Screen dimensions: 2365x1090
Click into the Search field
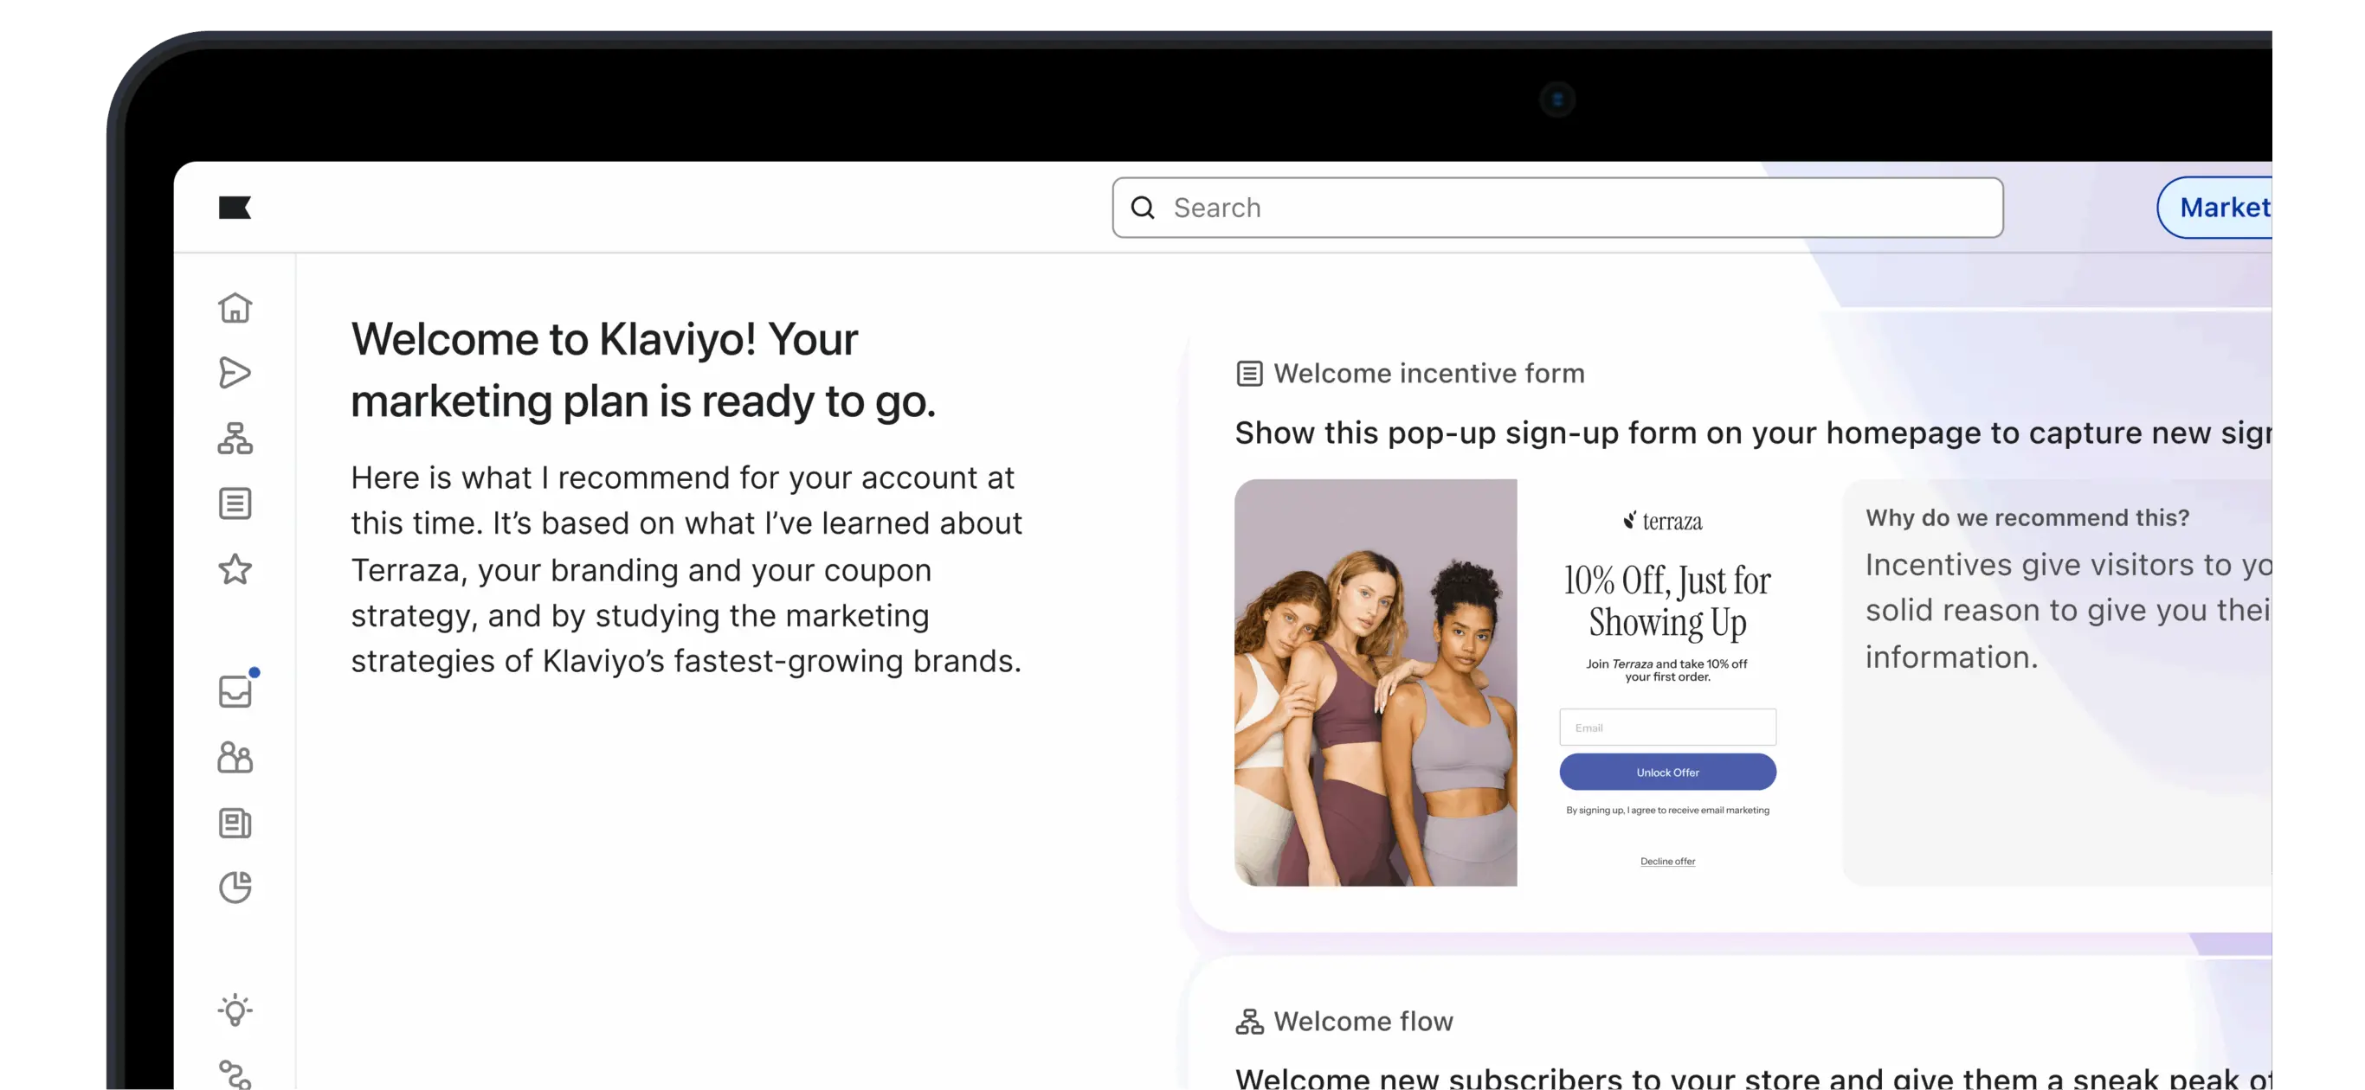coord(1557,208)
